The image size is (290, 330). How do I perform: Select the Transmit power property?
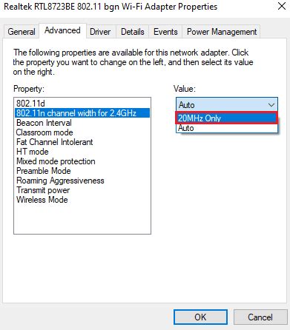coord(82,190)
